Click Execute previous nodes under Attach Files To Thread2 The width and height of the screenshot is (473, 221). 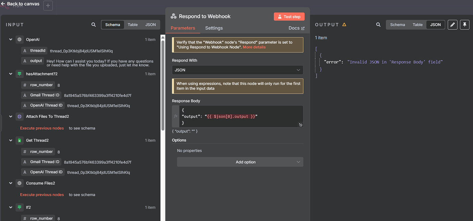point(42,128)
